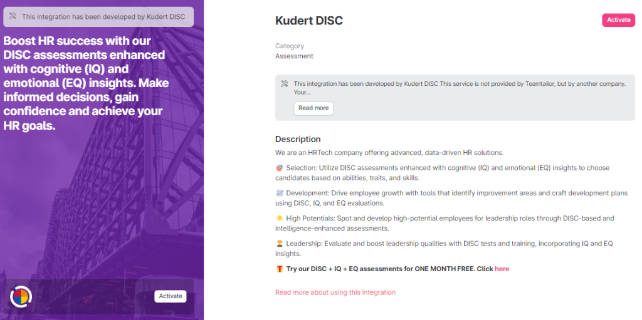Open the pink "here" free trial link
Image resolution: width=642 pixels, height=320 pixels.
502,269
